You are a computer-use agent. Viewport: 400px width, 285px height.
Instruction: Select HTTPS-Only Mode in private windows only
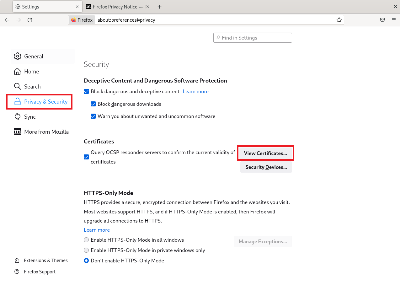point(86,250)
